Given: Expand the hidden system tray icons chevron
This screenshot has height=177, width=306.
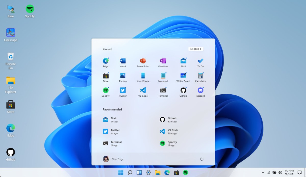Looking at the screenshot, I should pyautogui.click(x=263, y=173).
